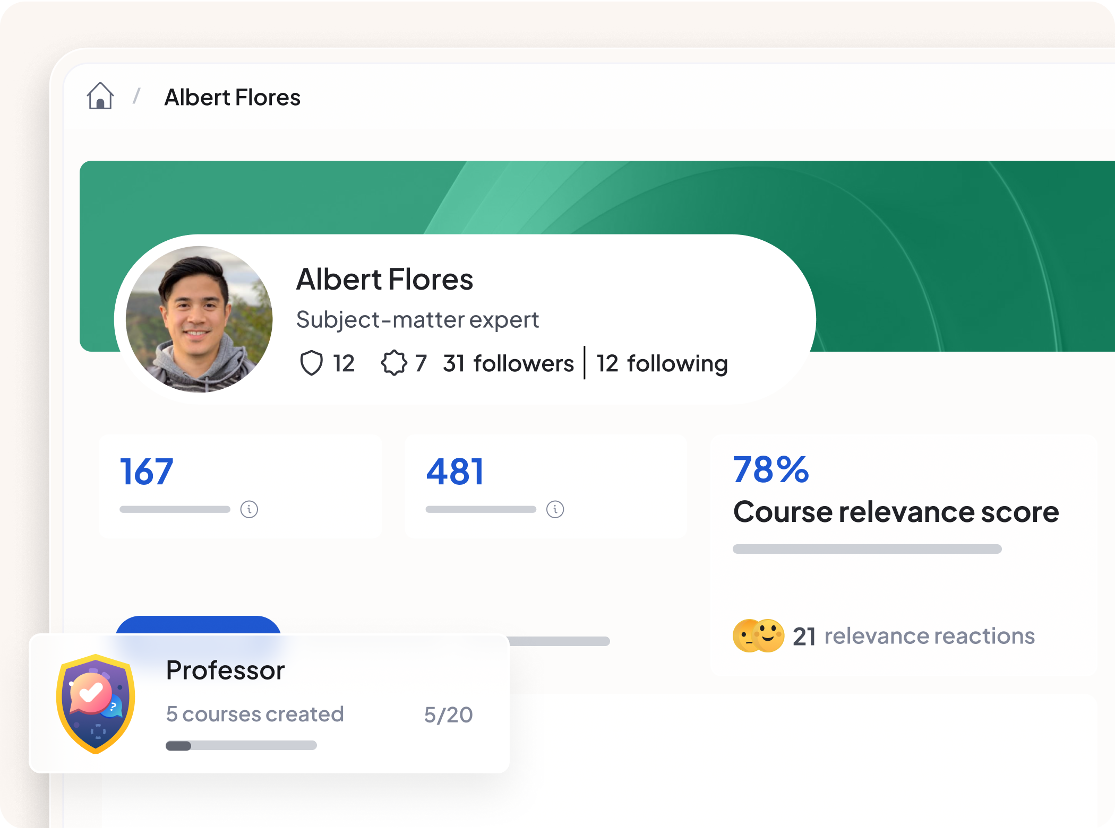Click the info icon next to 481
Image resolution: width=1115 pixels, height=828 pixels.
555,509
